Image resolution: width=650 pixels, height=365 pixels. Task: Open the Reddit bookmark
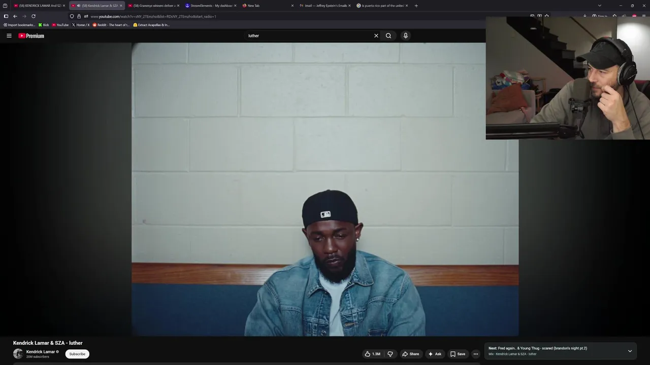pyautogui.click(x=111, y=25)
